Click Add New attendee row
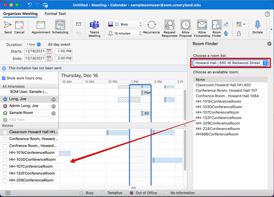274x197 pixels. pos(17,120)
